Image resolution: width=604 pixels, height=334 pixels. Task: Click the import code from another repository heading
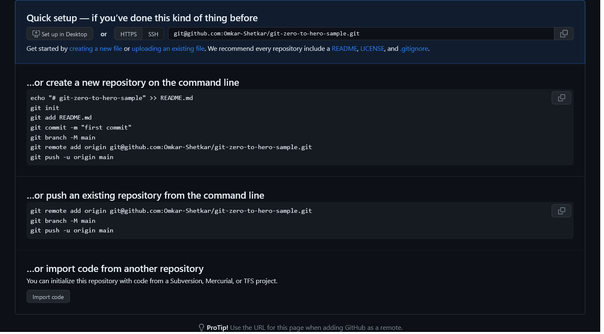click(115, 269)
